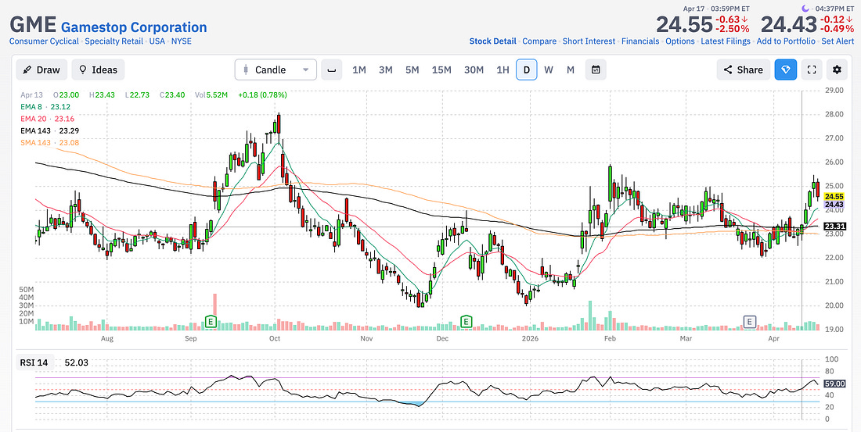Open the Short Interest link
Screen dimensions: 861x432
(x=589, y=41)
